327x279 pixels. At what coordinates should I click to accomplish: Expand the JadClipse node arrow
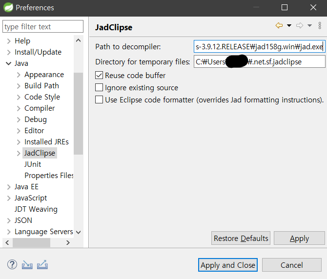(19, 153)
